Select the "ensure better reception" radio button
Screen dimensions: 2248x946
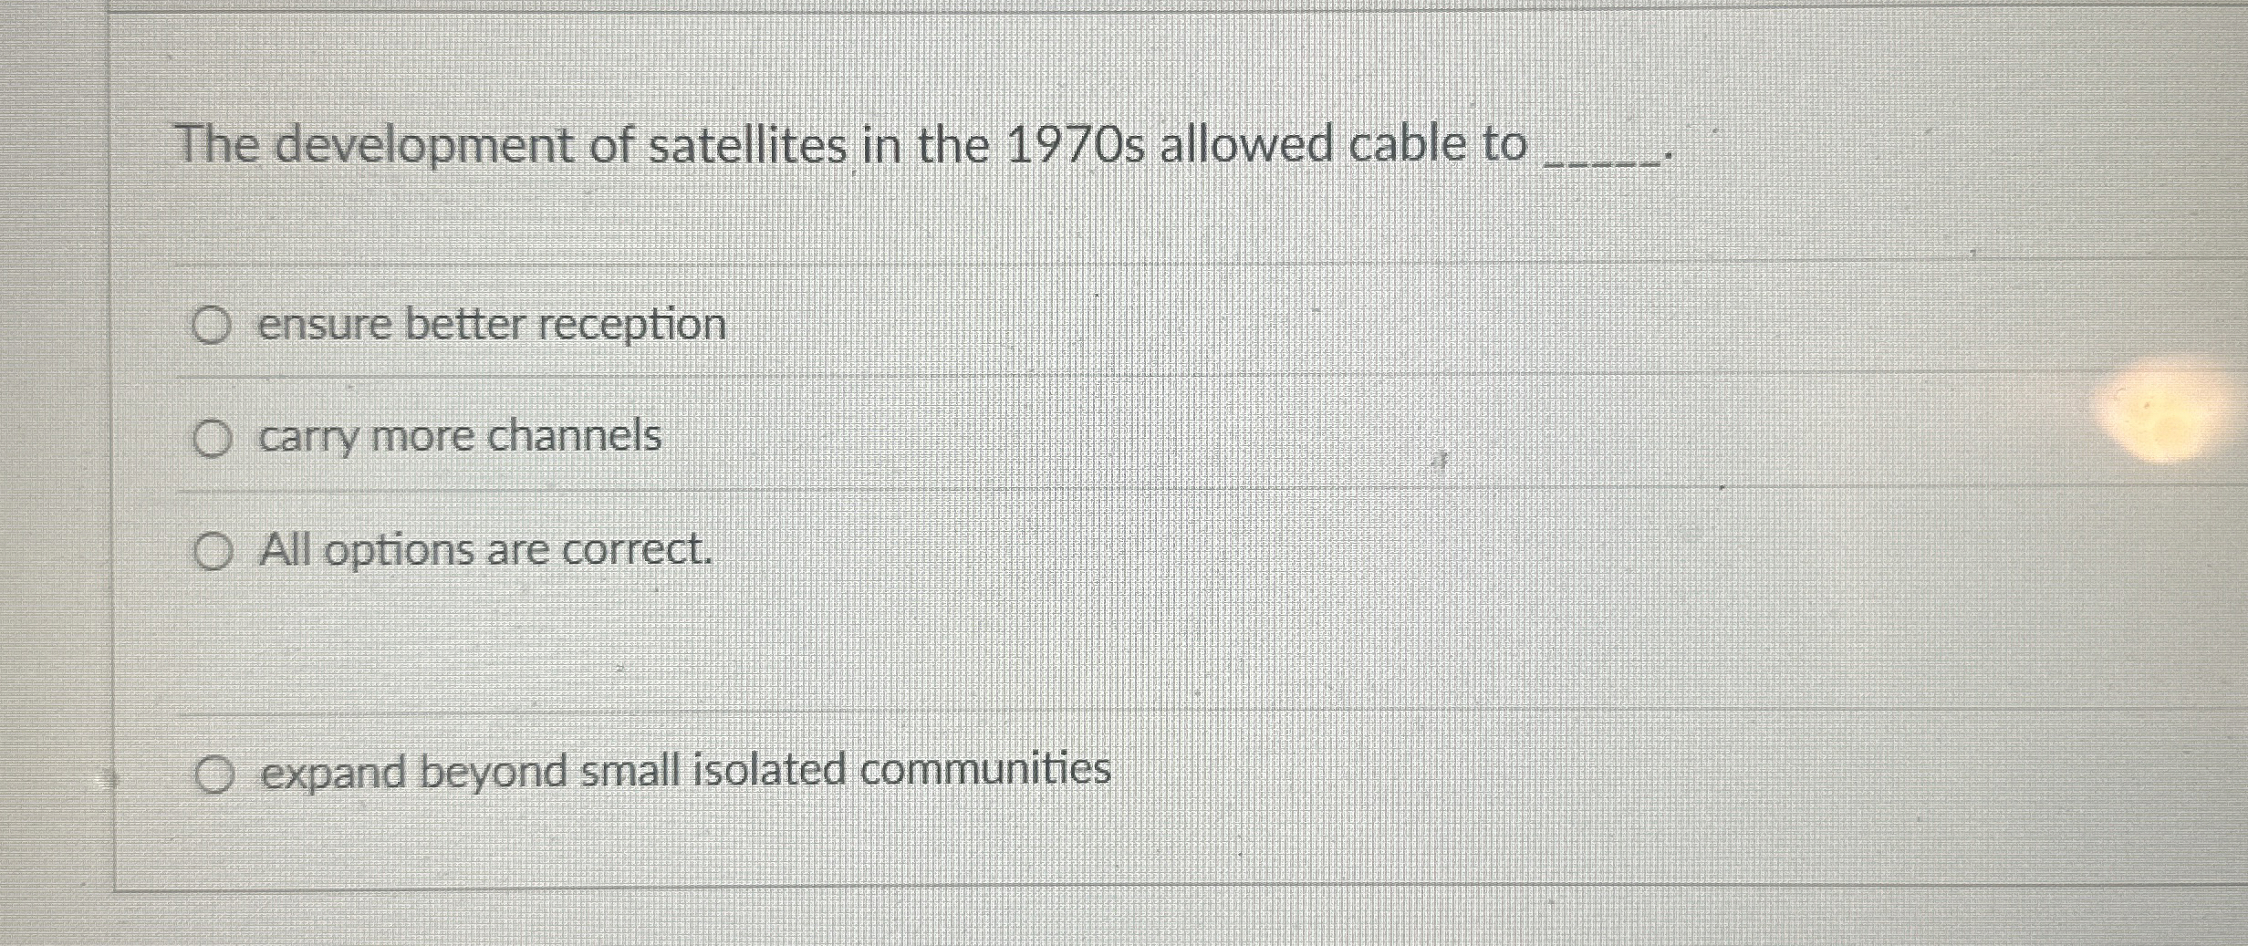tap(213, 327)
